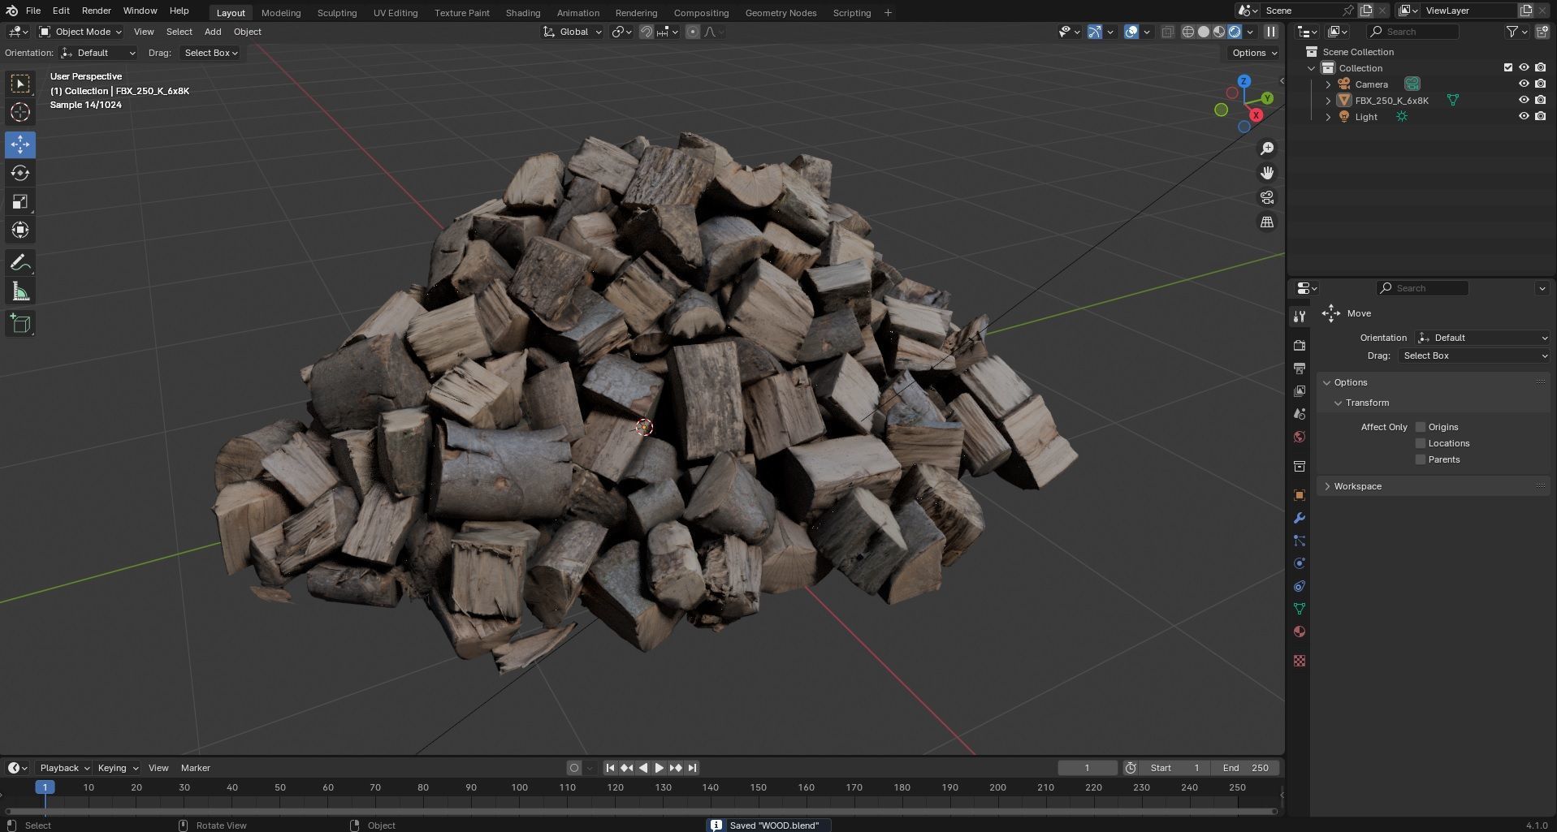Hide the Camera in viewport

[1524, 84]
